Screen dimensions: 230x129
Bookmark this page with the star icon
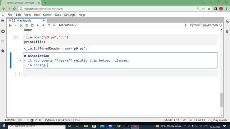click(x=209, y=9)
